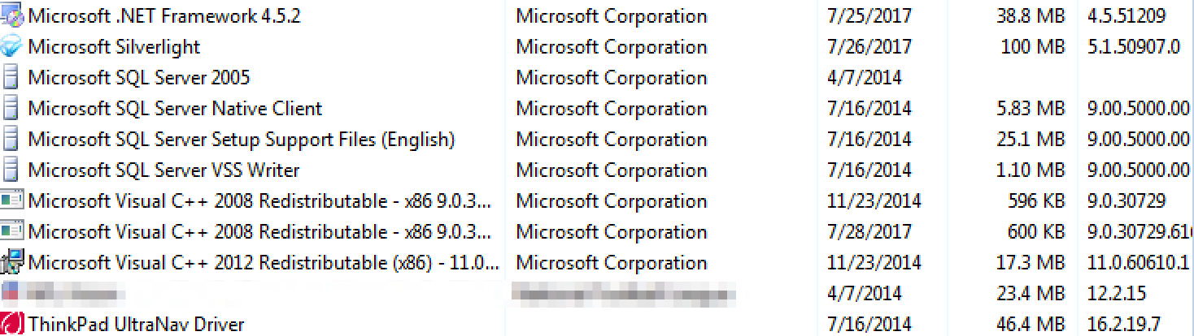
Task: Click the SQL Server VSS Writer icon
Action: (x=11, y=170)
